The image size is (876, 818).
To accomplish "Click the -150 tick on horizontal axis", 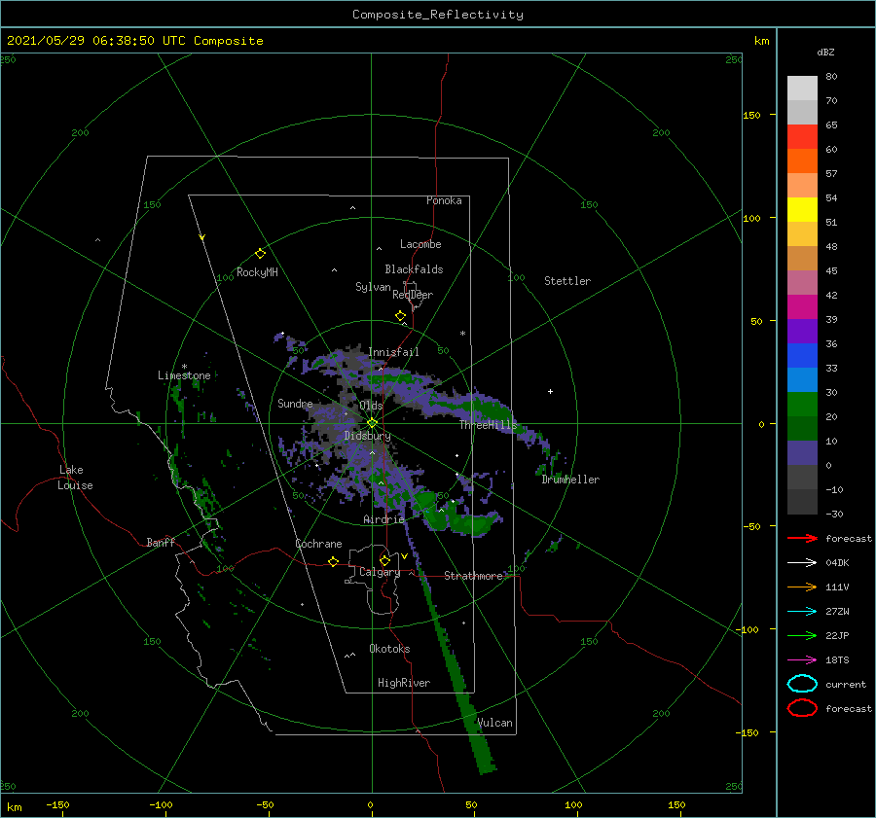I will pos(57,804).
